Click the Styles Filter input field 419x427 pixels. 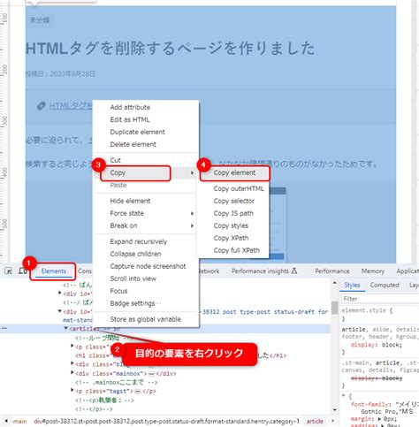[380, 299]
